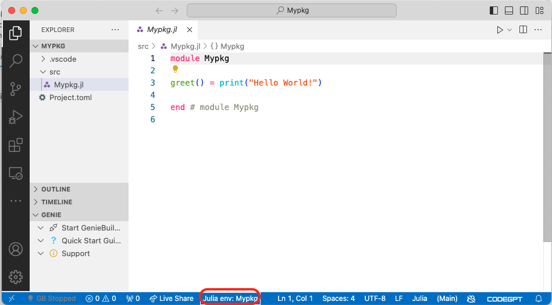Click line number 3 in gutter

(153, 83)
